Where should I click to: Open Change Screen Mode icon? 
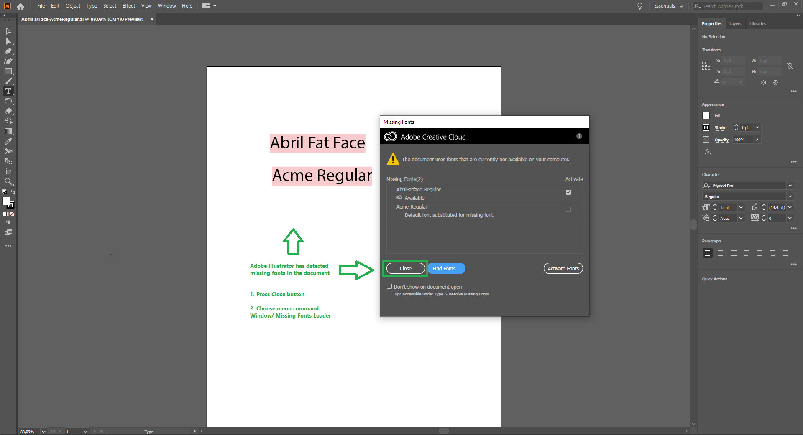pos(8,232)
